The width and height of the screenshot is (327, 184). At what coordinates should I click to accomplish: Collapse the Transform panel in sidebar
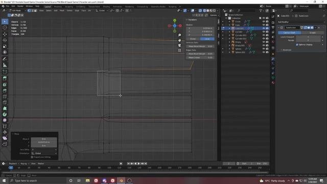pos(192,19)
